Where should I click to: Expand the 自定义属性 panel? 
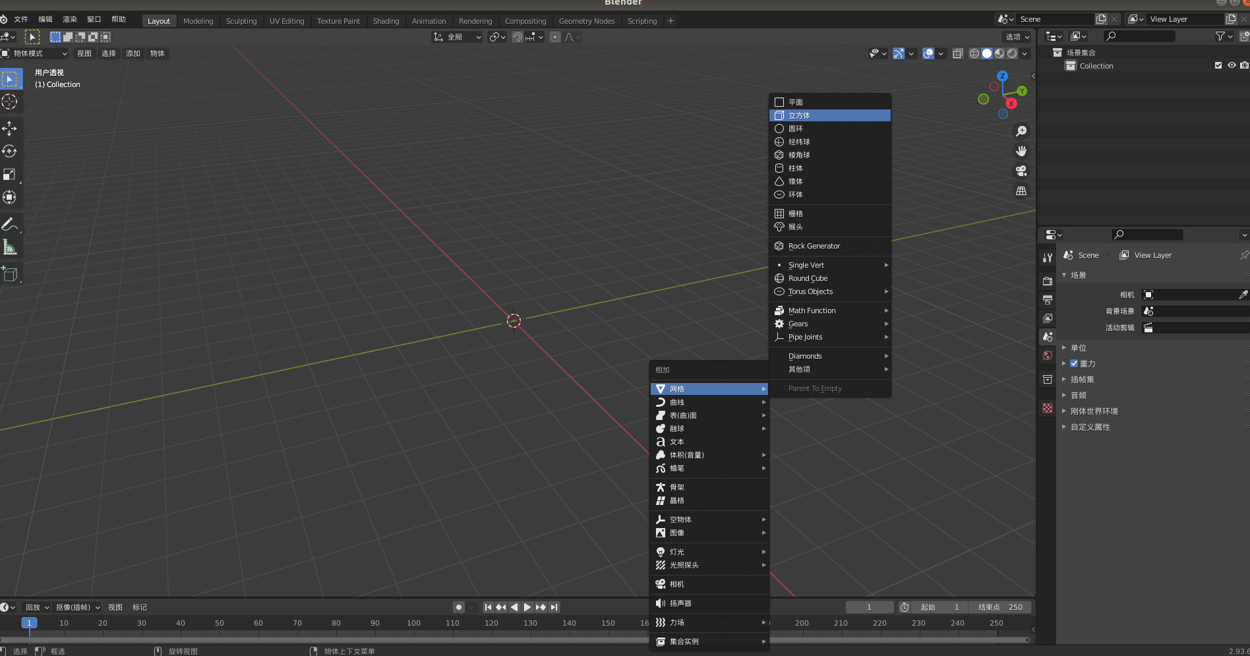[1090, 427]
